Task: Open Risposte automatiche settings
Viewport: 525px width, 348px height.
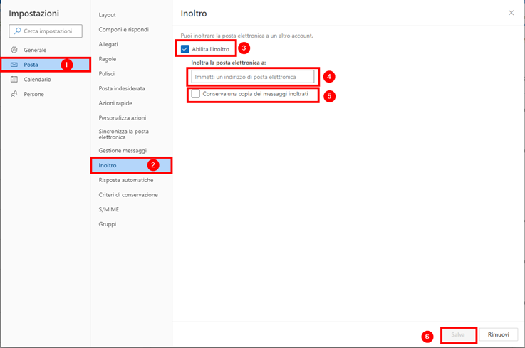Action: click(x=125, y=180)
